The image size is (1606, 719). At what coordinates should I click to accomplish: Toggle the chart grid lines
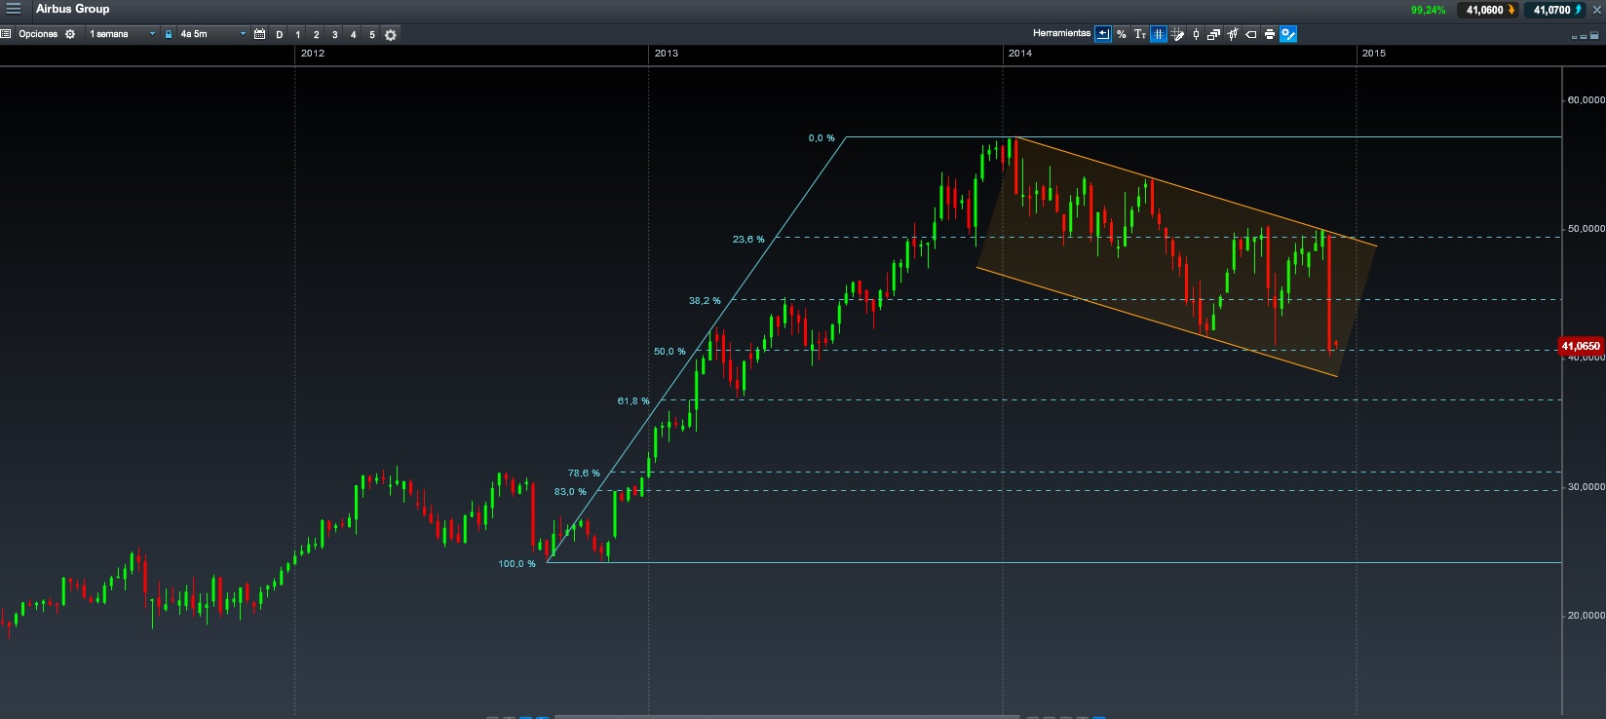(x=1159, y=34)
